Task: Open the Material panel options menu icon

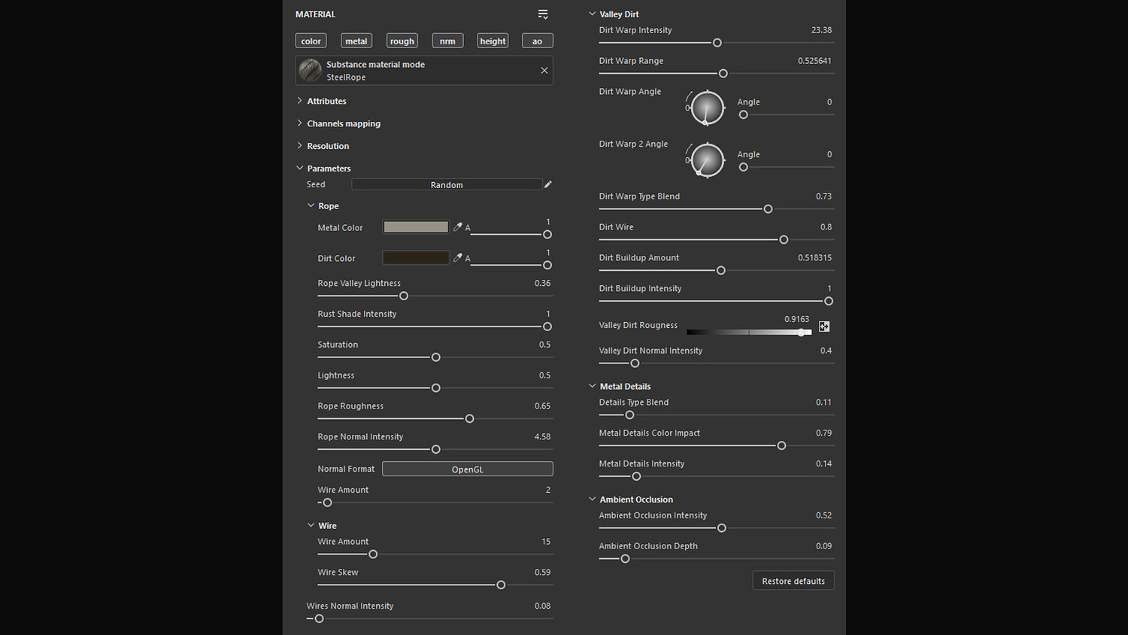Action: click(x=543, y=14)
